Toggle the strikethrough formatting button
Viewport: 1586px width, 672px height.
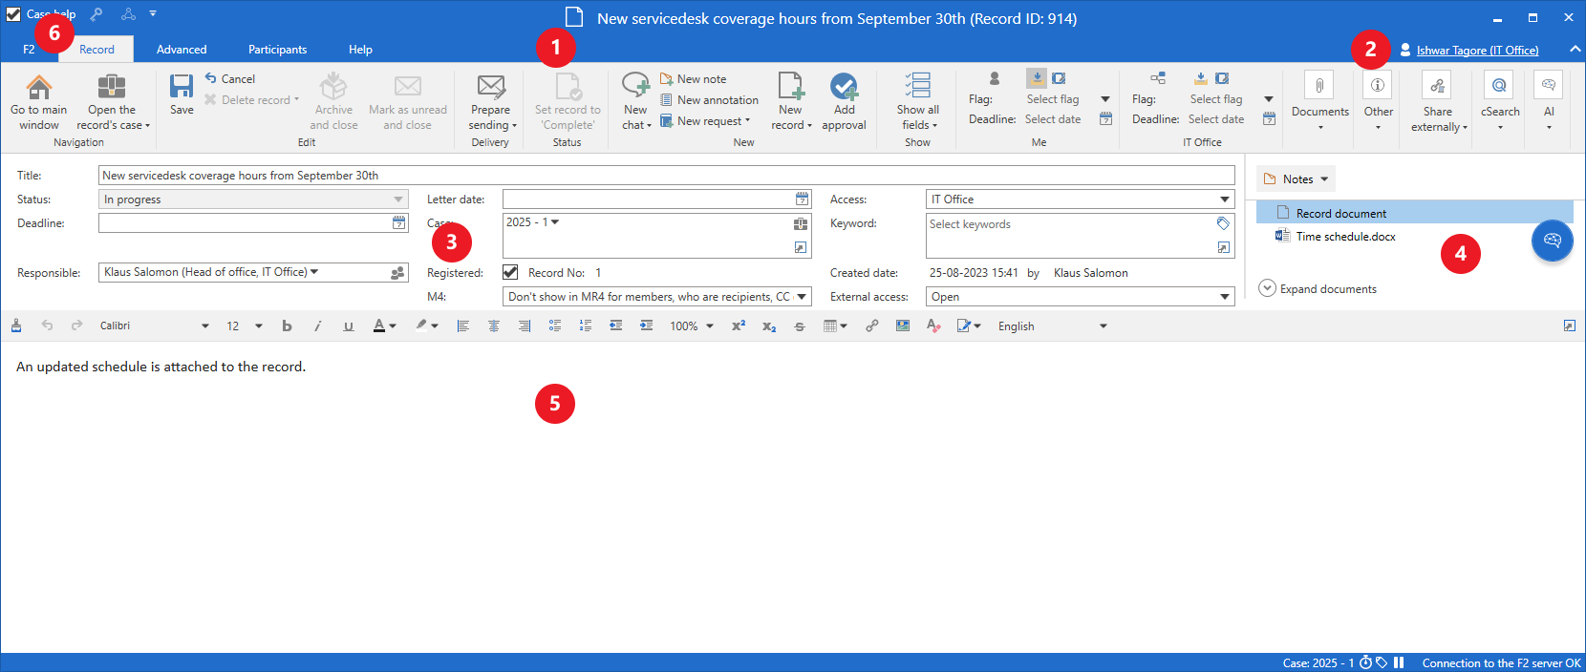coord(800,326)
